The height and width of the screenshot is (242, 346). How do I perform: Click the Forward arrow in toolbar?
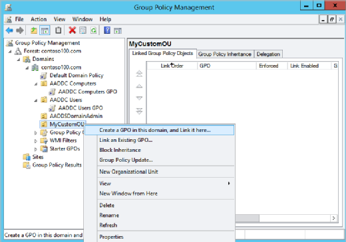tap(20, 30)
